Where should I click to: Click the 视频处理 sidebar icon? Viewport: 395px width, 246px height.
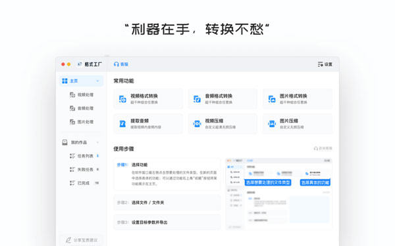click(72, 94)
